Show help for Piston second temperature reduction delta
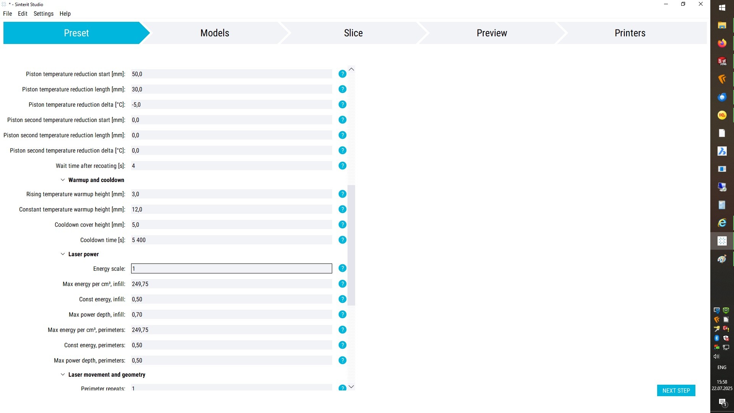 [x=342, y=150]
